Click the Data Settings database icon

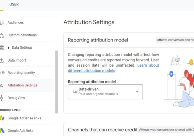point(2,48)
